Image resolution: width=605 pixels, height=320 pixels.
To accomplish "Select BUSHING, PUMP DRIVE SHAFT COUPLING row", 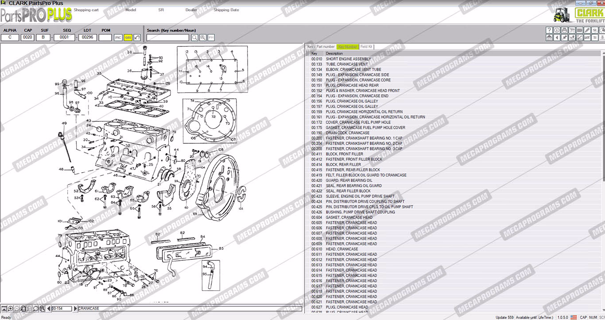I will [x=454, y=212].
